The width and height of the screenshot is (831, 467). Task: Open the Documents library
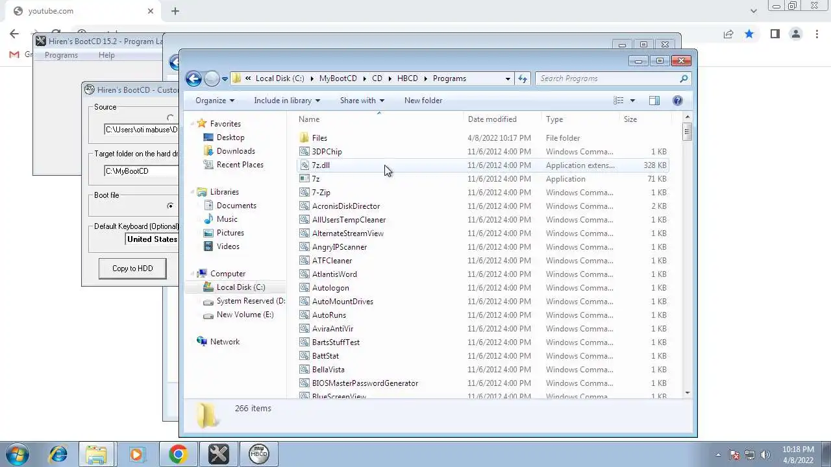point(236,206)
